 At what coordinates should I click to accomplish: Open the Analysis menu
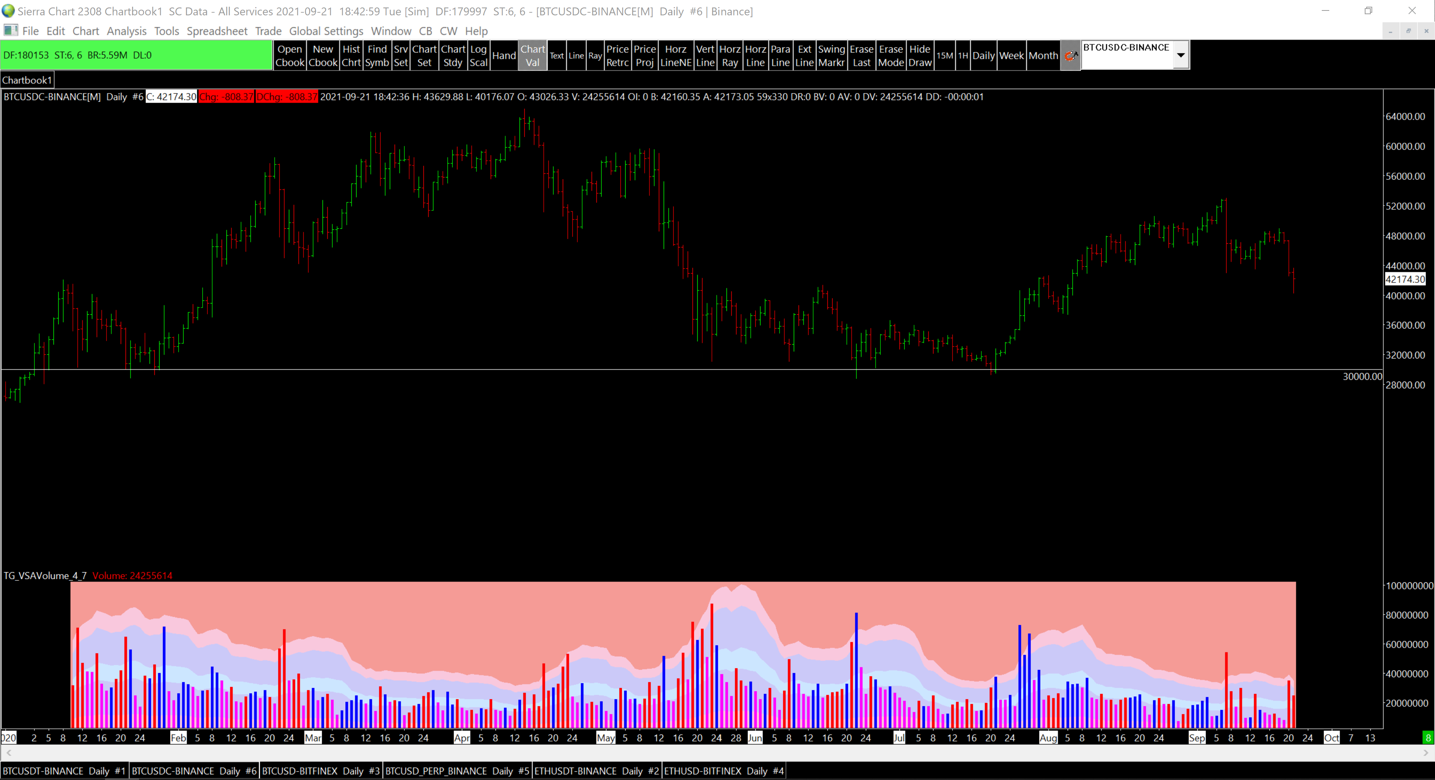click(x=126, y=31)
